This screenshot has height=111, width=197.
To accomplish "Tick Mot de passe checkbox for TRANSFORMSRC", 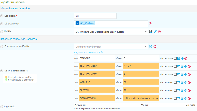I will coord(175,67).
